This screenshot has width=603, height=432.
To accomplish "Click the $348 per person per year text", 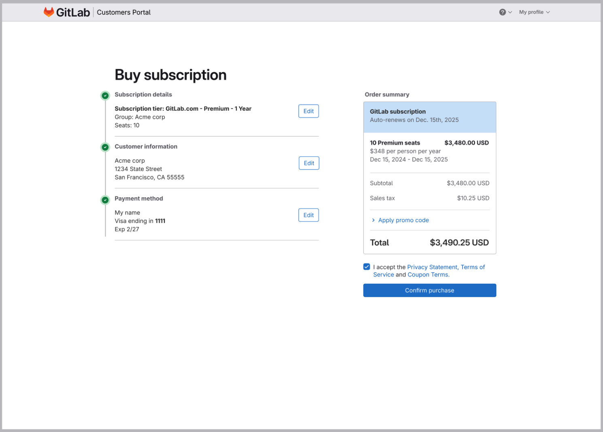I will tap(405, 151).
